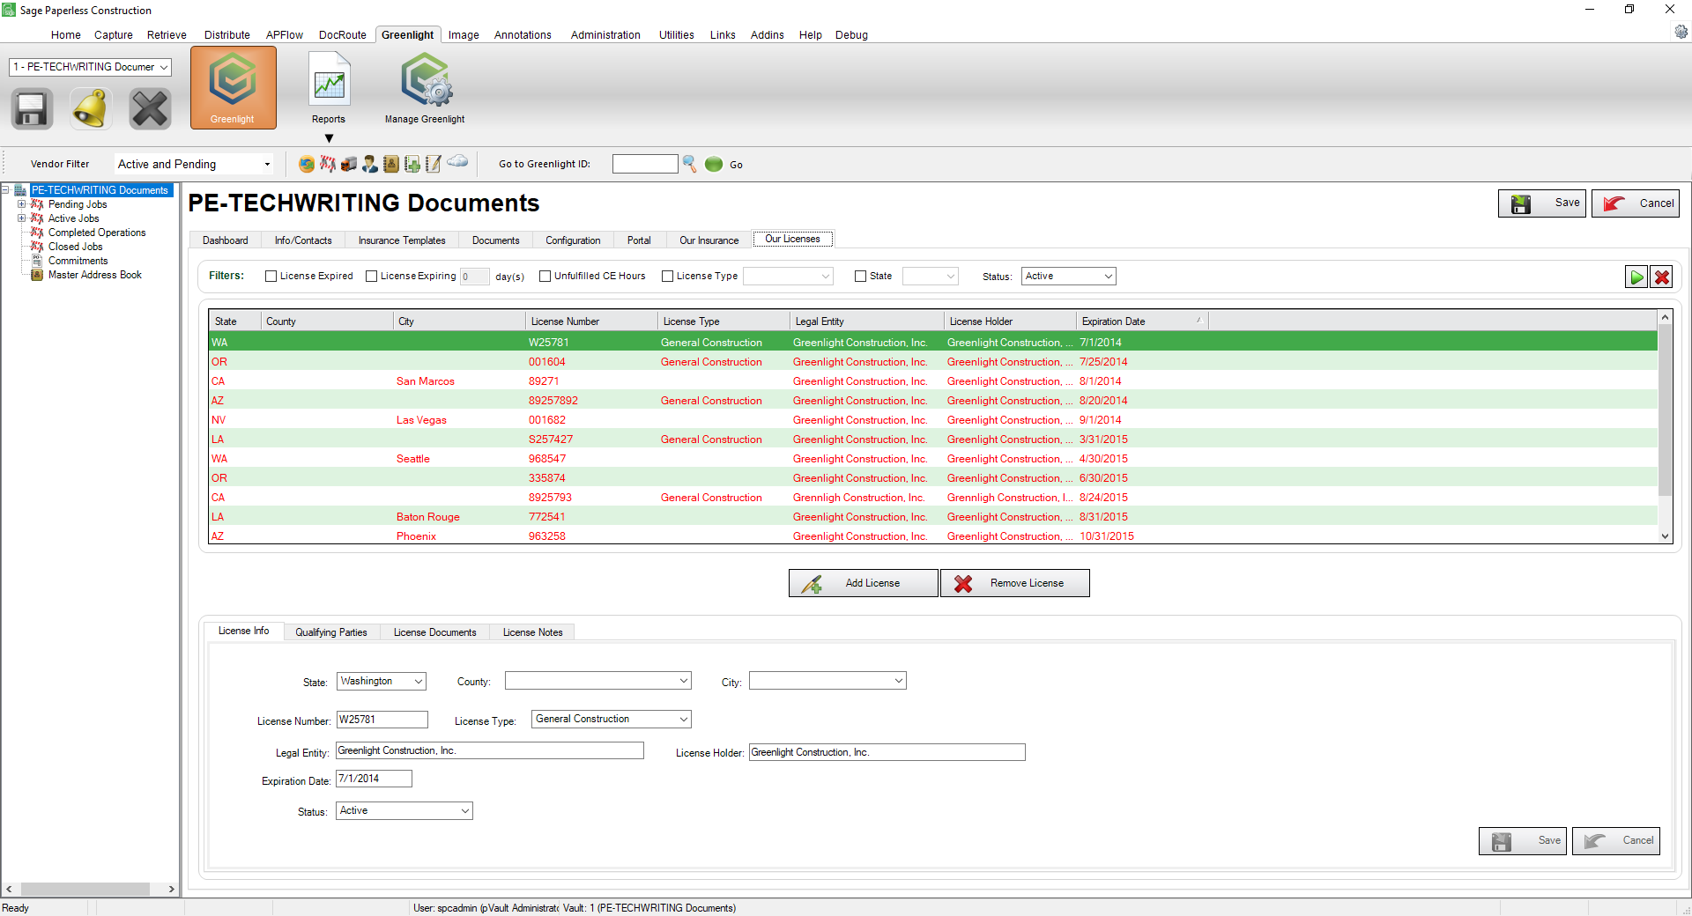Switch to the License Documents tab

434,632
